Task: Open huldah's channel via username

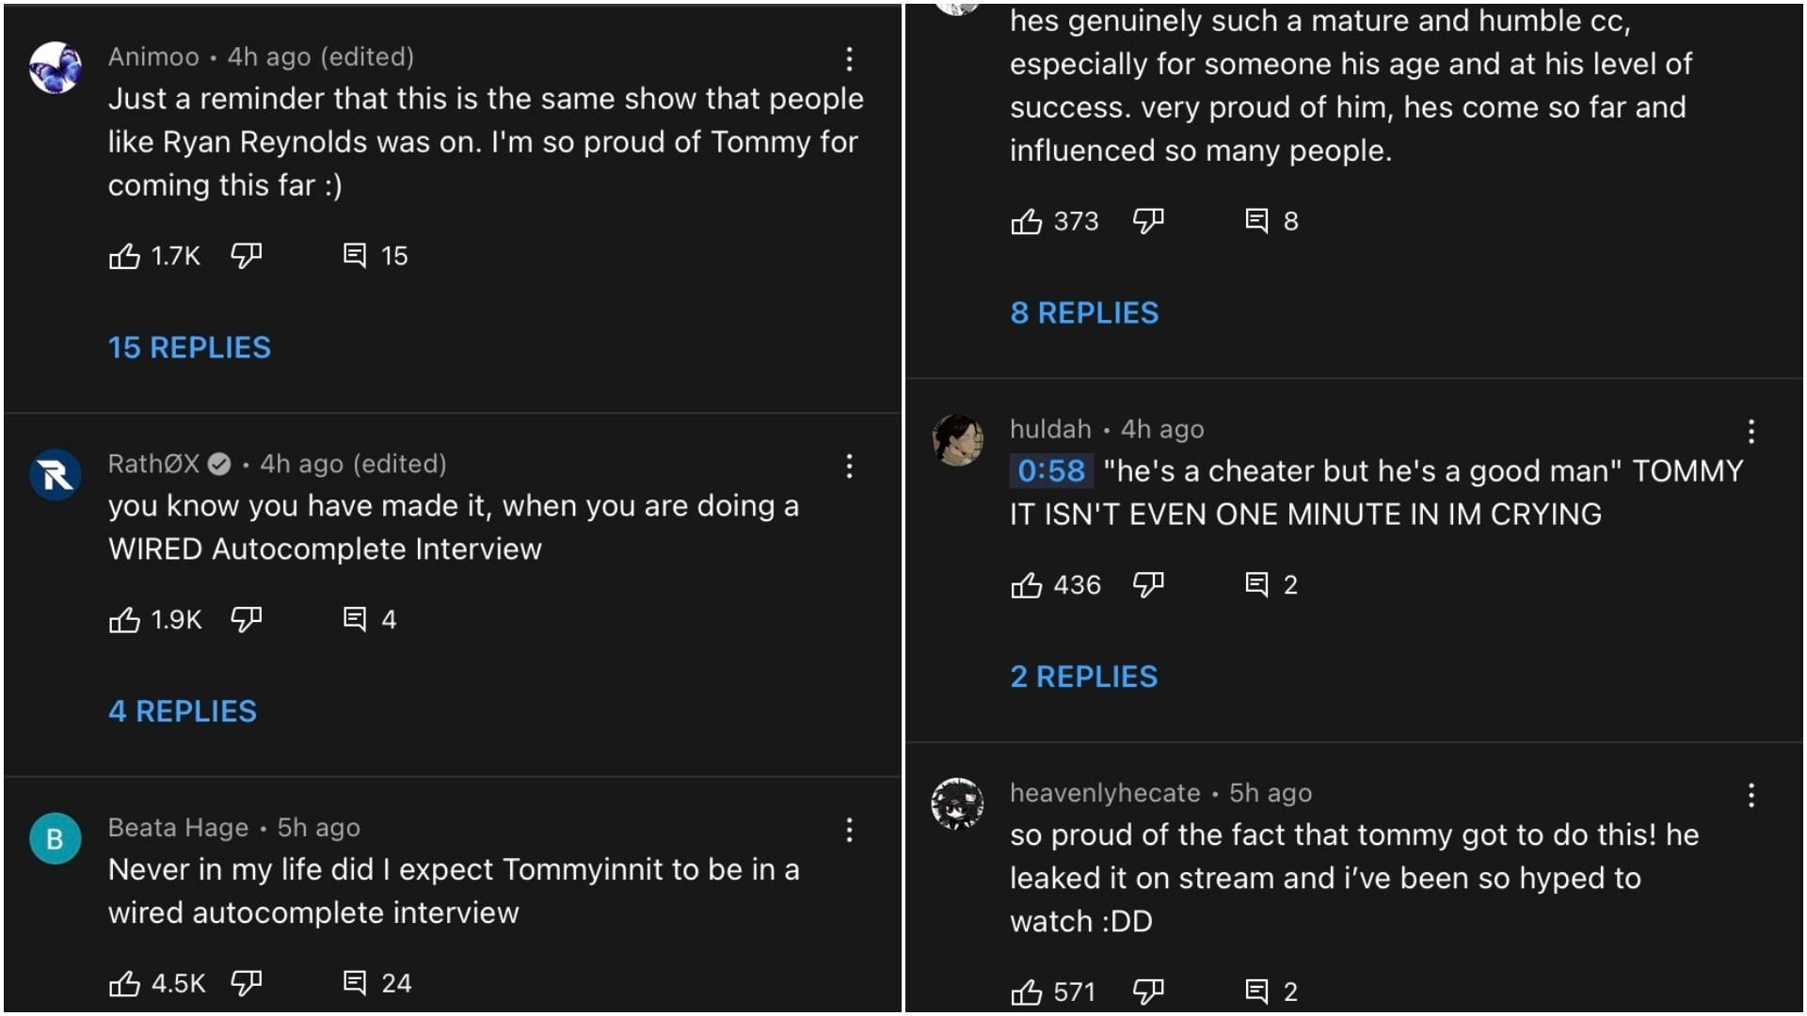Action: pyautogui.click(x=1050, y=429)
